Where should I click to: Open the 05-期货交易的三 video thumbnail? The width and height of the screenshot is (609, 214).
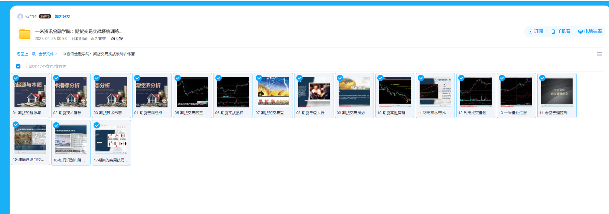192,92
